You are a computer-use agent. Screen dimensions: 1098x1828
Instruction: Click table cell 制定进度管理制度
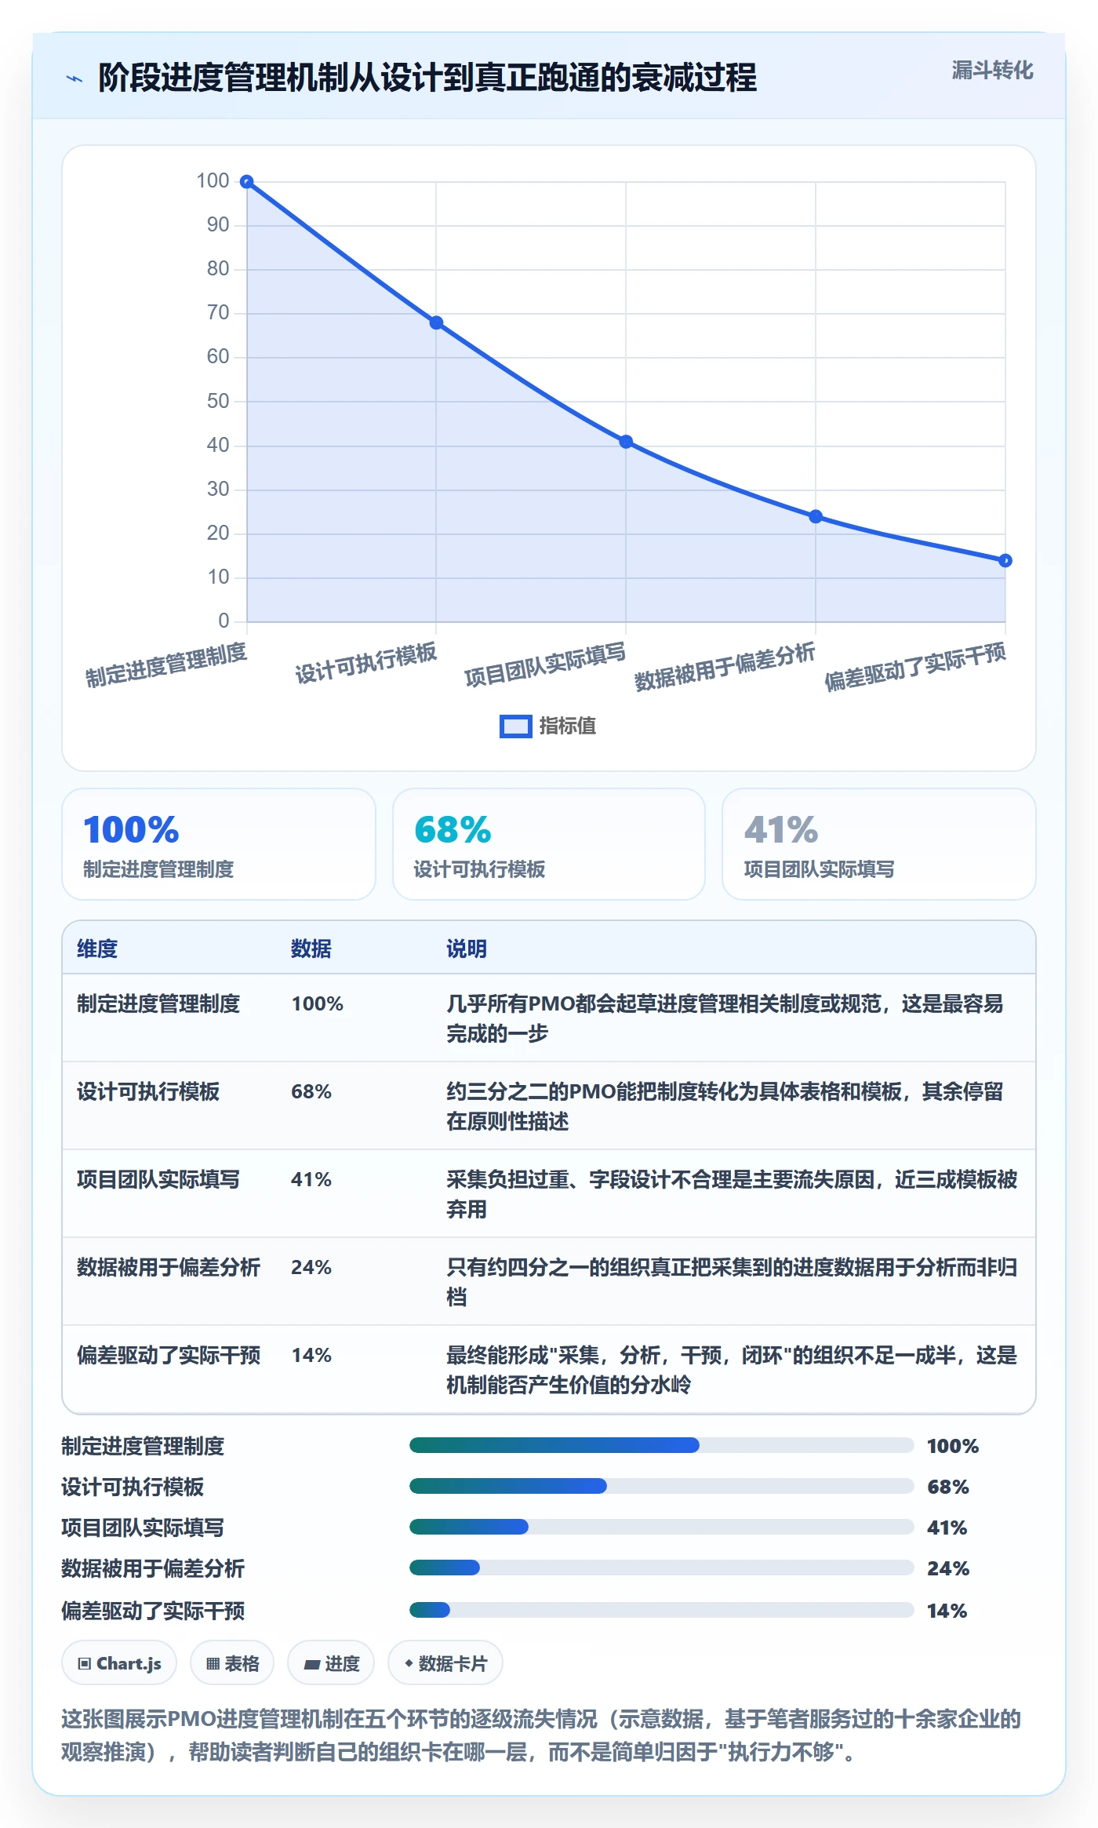158,1003
